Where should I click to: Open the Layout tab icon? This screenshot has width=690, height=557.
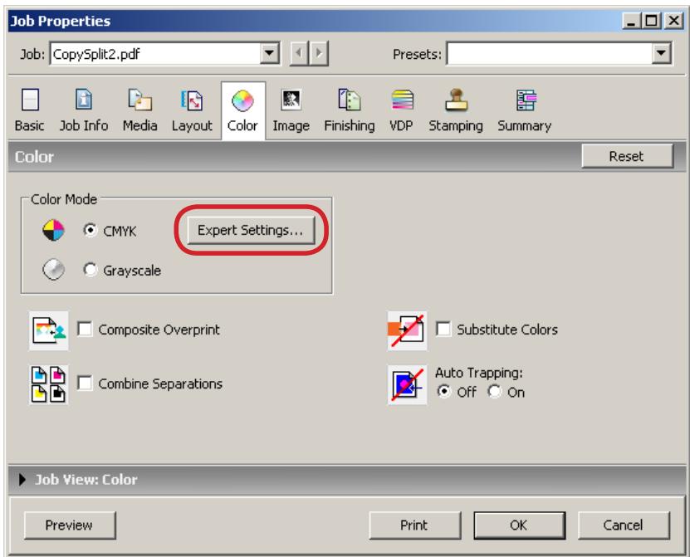192,100
